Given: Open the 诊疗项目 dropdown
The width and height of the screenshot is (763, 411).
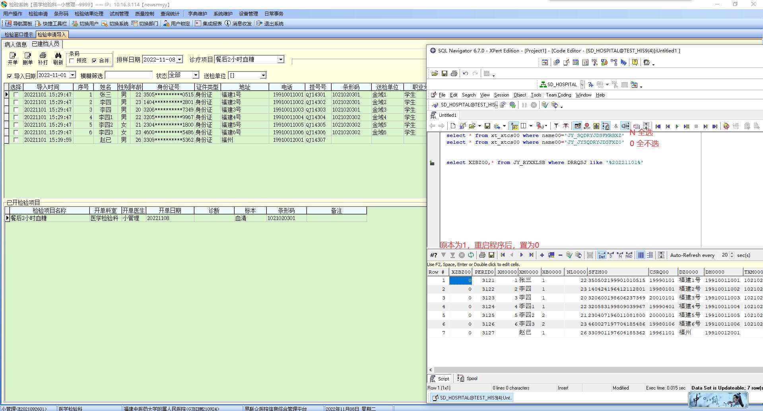Looking at the screenshot, I should click(281, 60).
